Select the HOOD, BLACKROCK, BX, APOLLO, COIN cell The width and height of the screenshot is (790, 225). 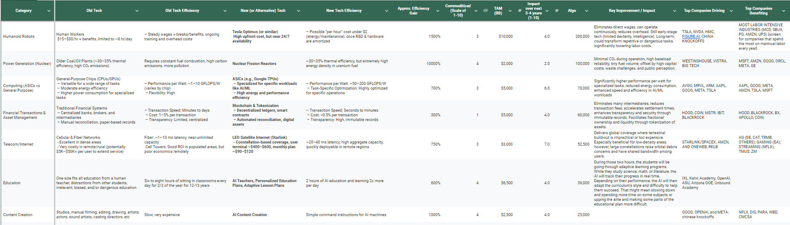763,115
